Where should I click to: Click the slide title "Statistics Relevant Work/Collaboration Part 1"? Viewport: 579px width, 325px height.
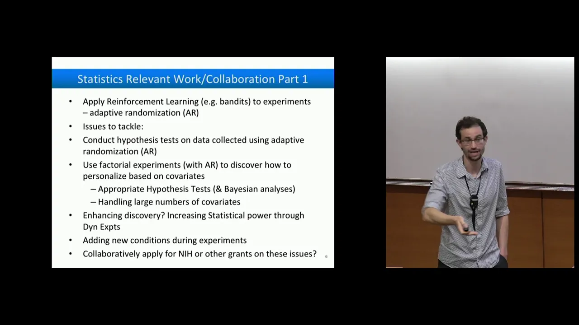point(192,79)
